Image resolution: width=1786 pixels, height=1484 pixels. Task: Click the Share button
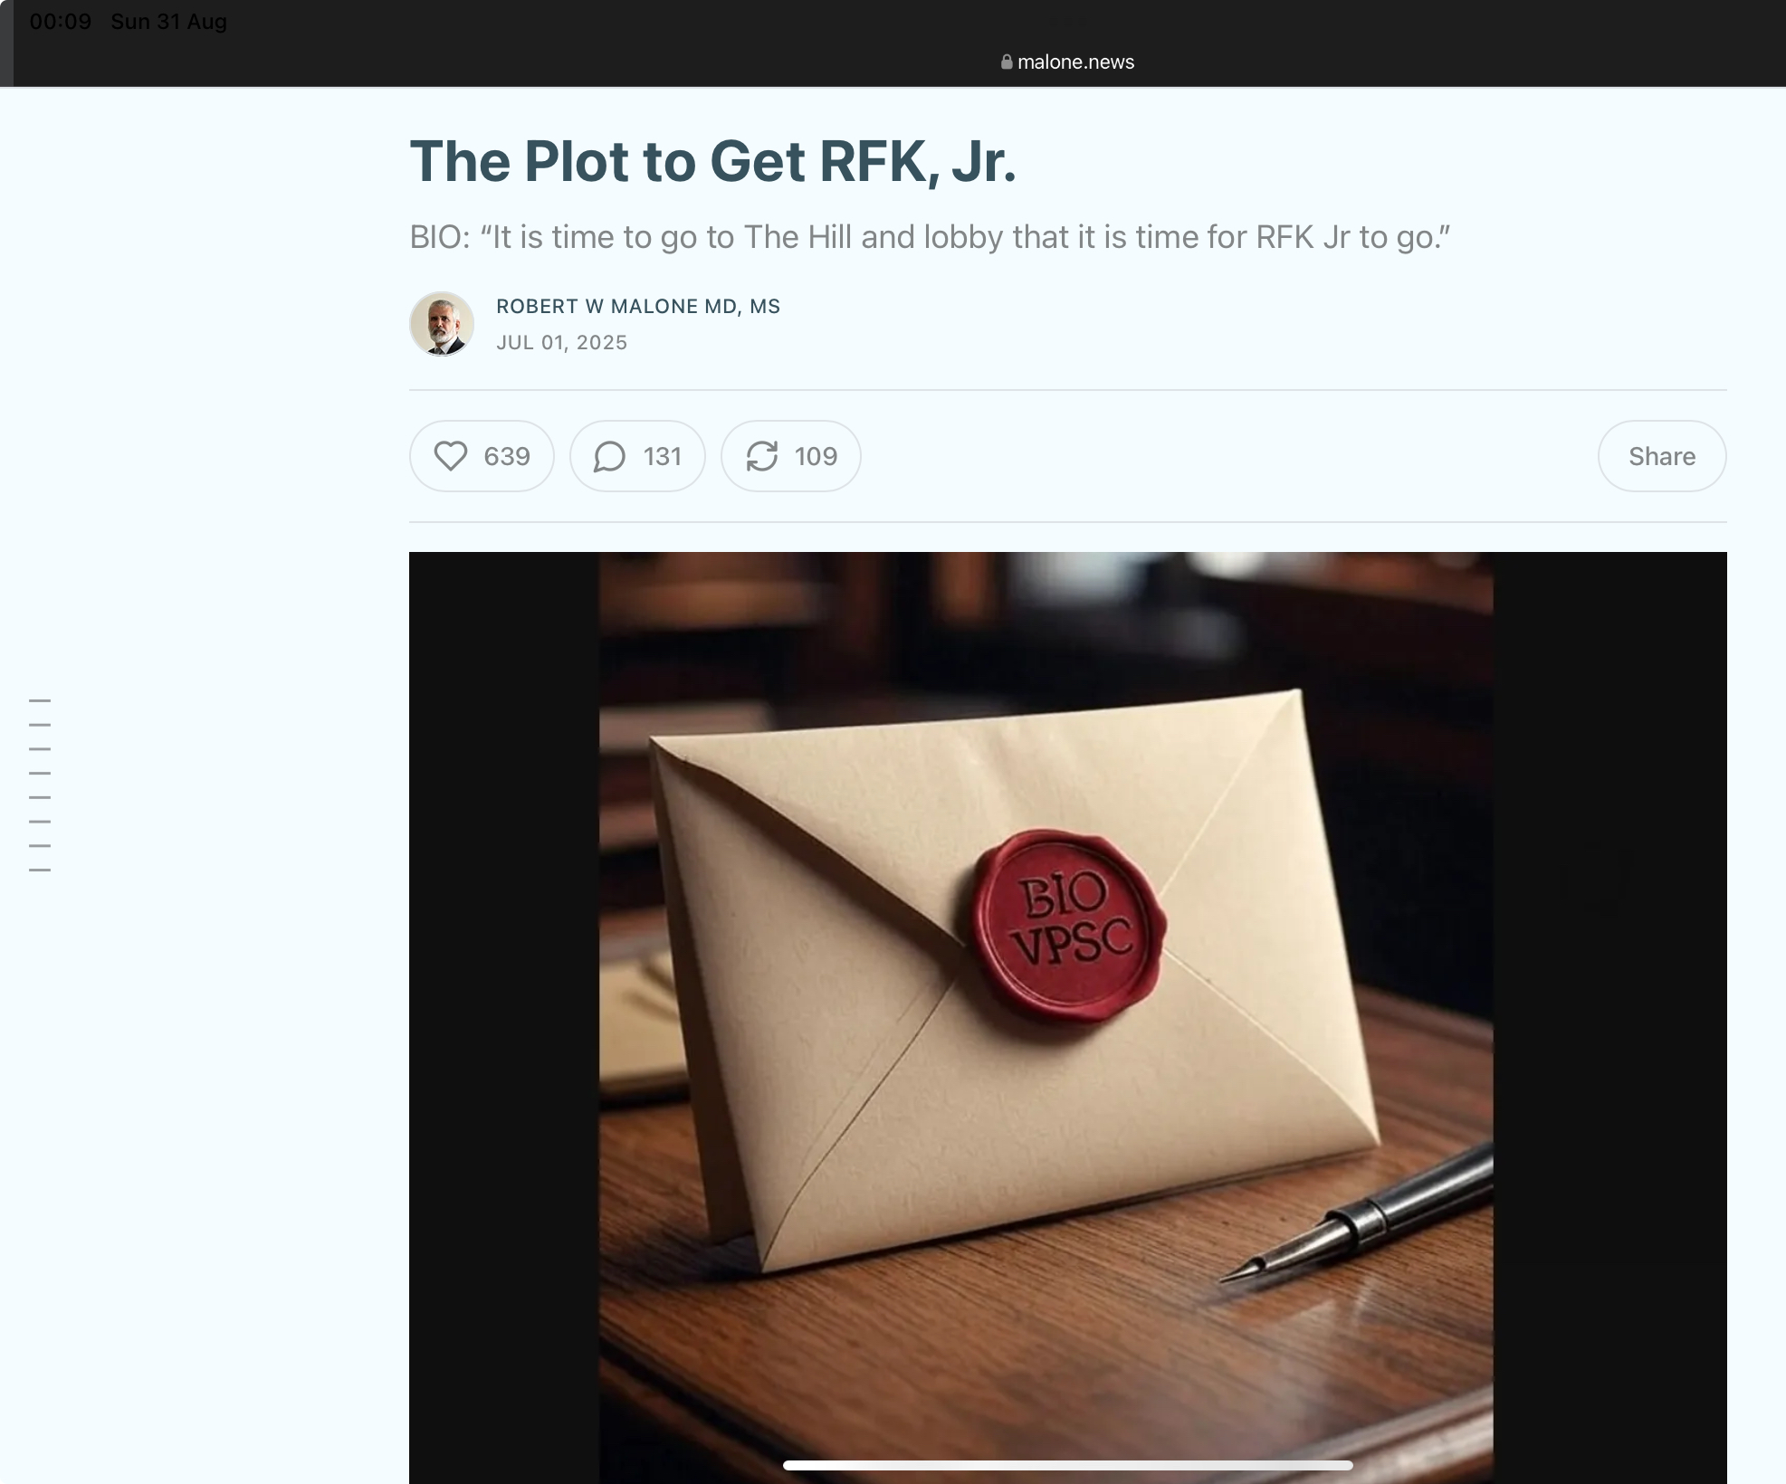(x=1662, y=456)
